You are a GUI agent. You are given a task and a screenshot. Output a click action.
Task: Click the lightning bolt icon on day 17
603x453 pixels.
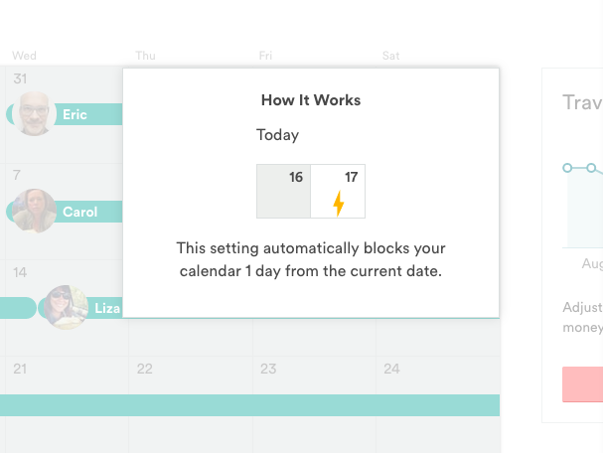[339, 204]
